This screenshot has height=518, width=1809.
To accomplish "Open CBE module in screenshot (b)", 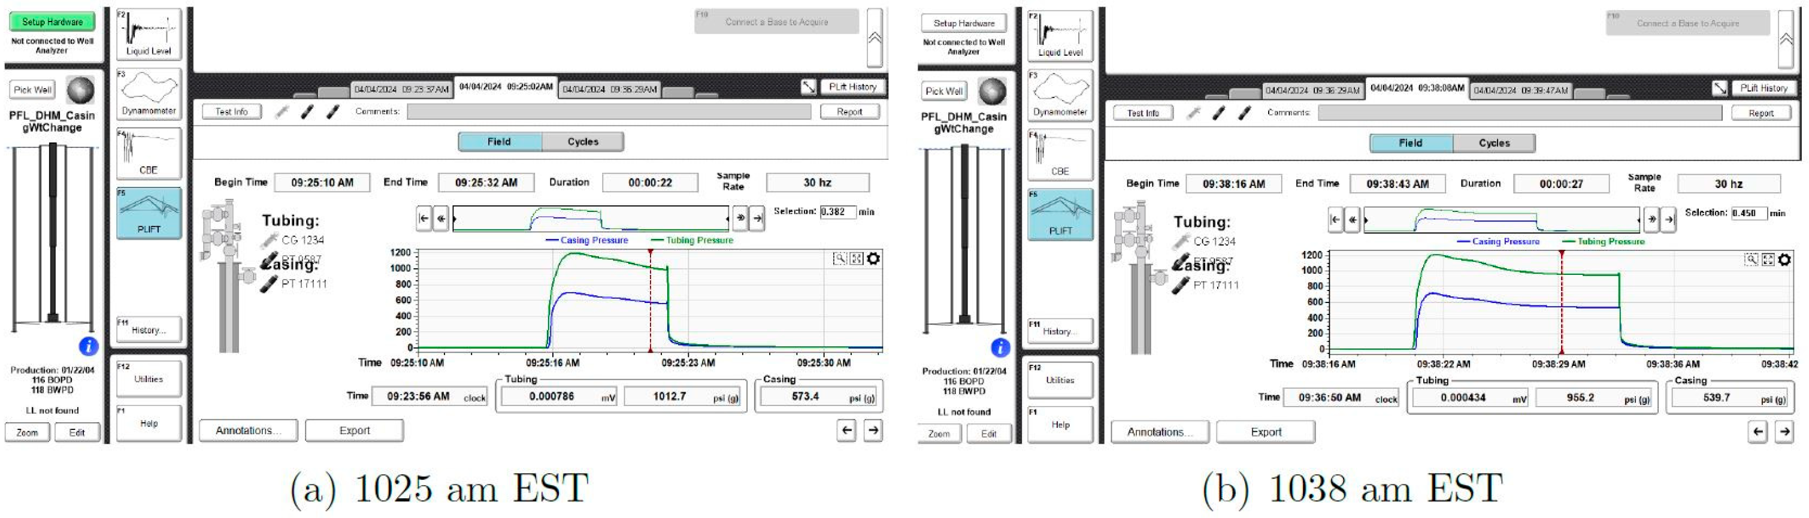I will (x=1060, y=155).
